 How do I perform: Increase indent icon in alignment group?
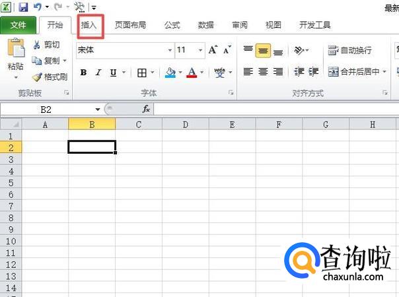pos(314,72)
